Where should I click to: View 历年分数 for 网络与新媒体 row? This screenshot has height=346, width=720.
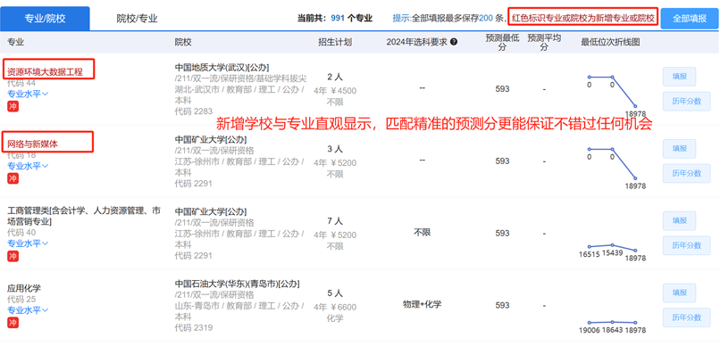686,173
